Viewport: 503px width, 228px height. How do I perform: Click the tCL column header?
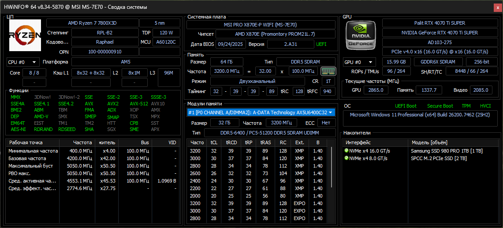pos(214,142)
